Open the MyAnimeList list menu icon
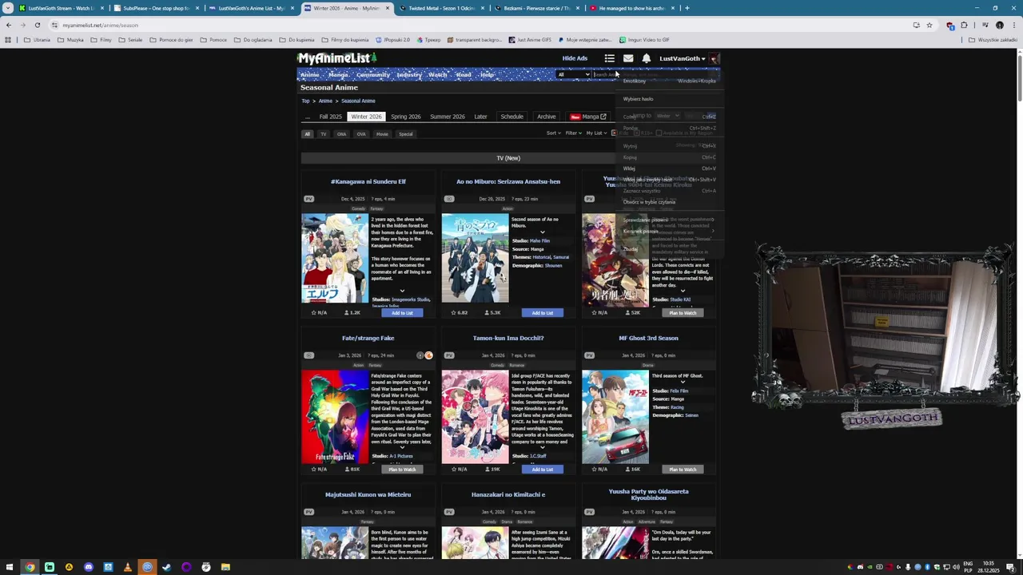The height and width of the screenshot is (575, 1023). [609, 58]
